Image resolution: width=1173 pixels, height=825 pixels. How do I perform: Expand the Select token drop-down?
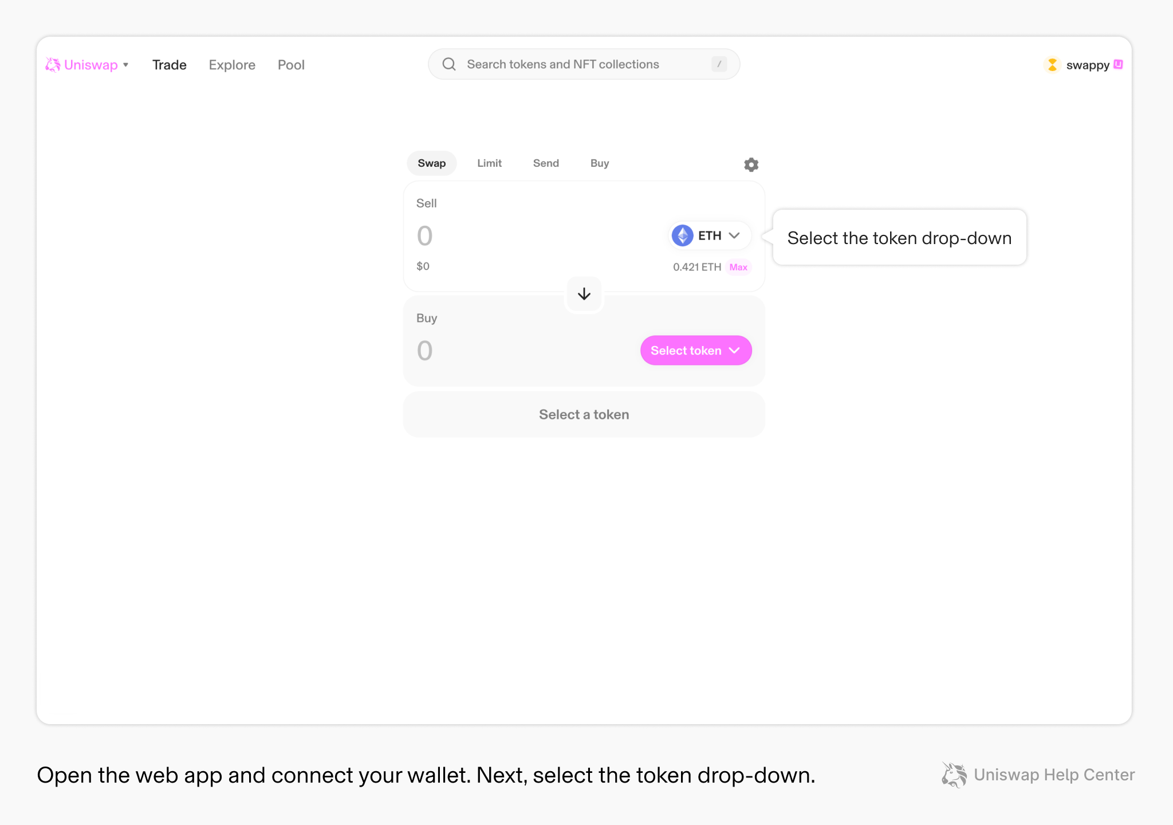click(x=695, y=350)
